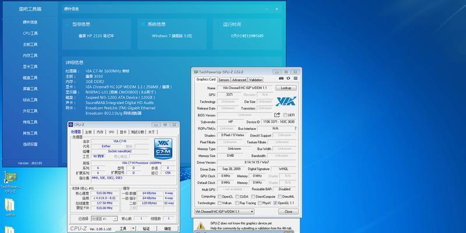Toggle the OpenCL checkbox
The image size is (466, 233).
pyautogui.click(x=220, y=196)
